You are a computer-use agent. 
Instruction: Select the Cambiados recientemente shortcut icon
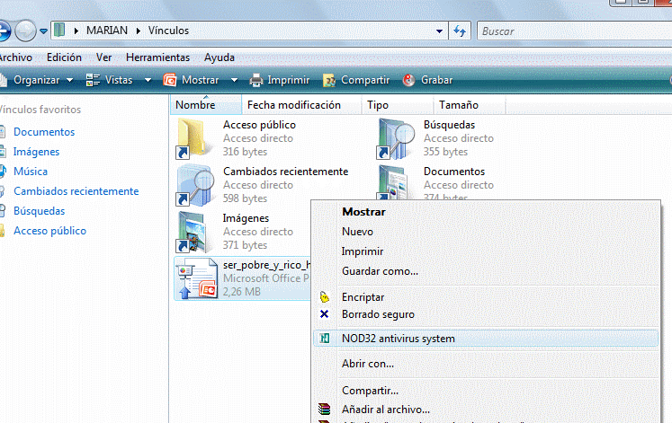click(x=195, y=185)
